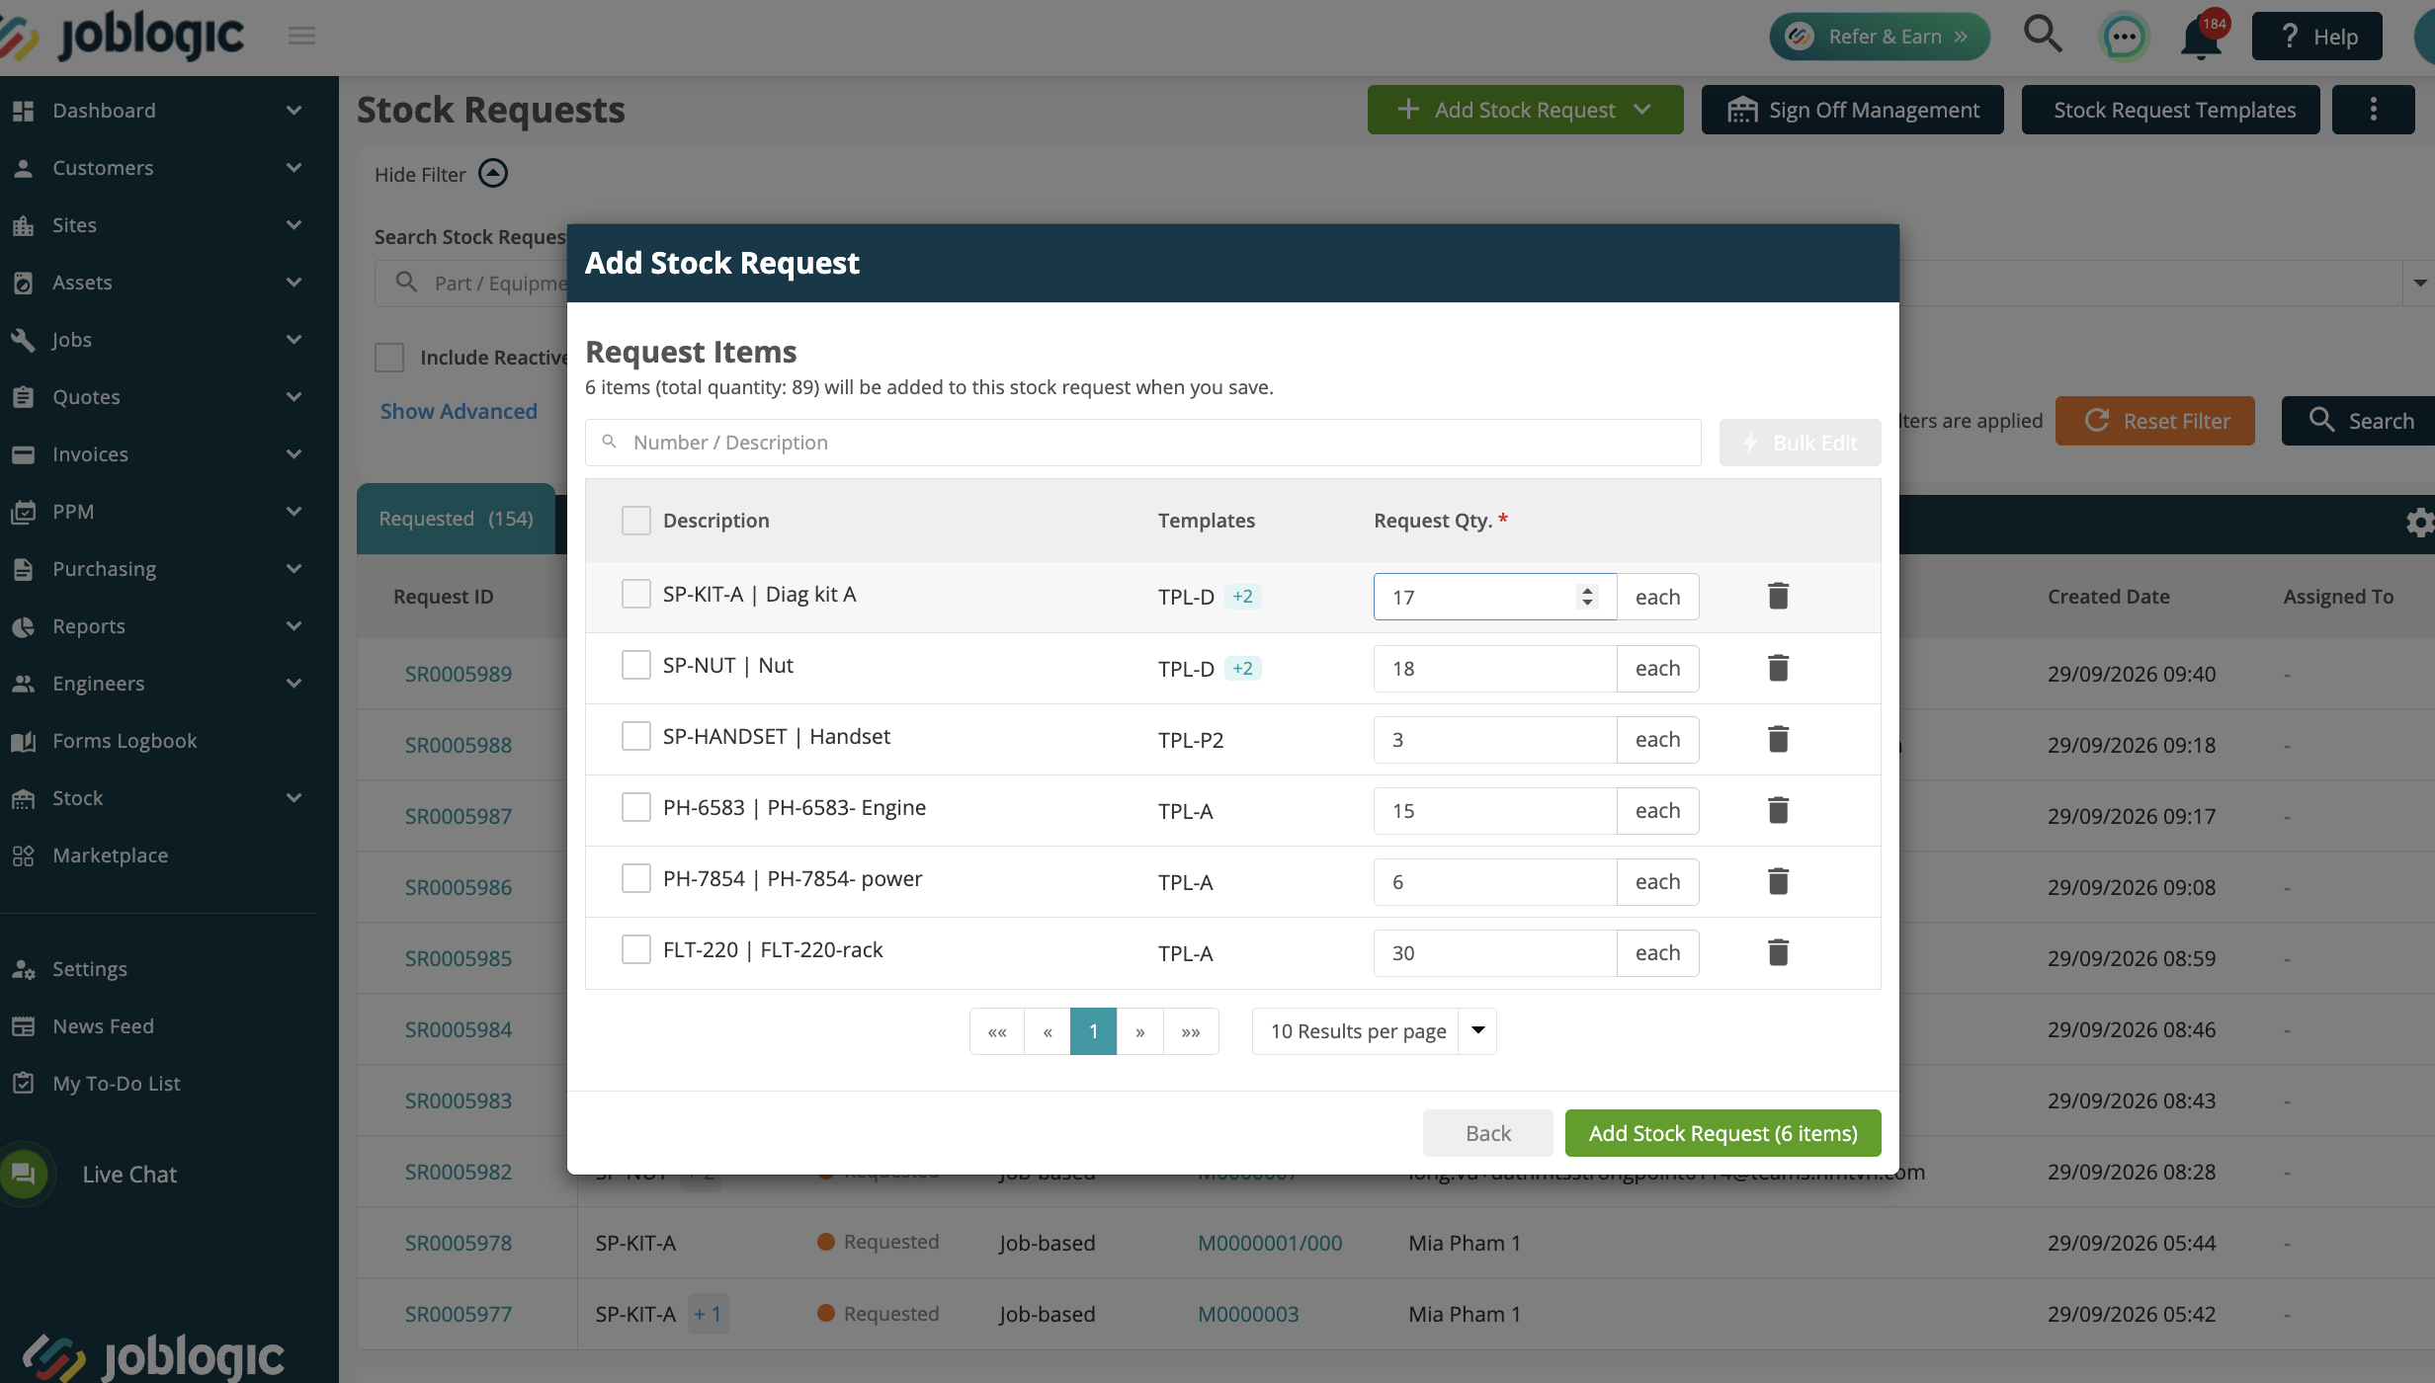Open request SR0005989 link
Viewport: 2435px width, 1383px height.
459,674
